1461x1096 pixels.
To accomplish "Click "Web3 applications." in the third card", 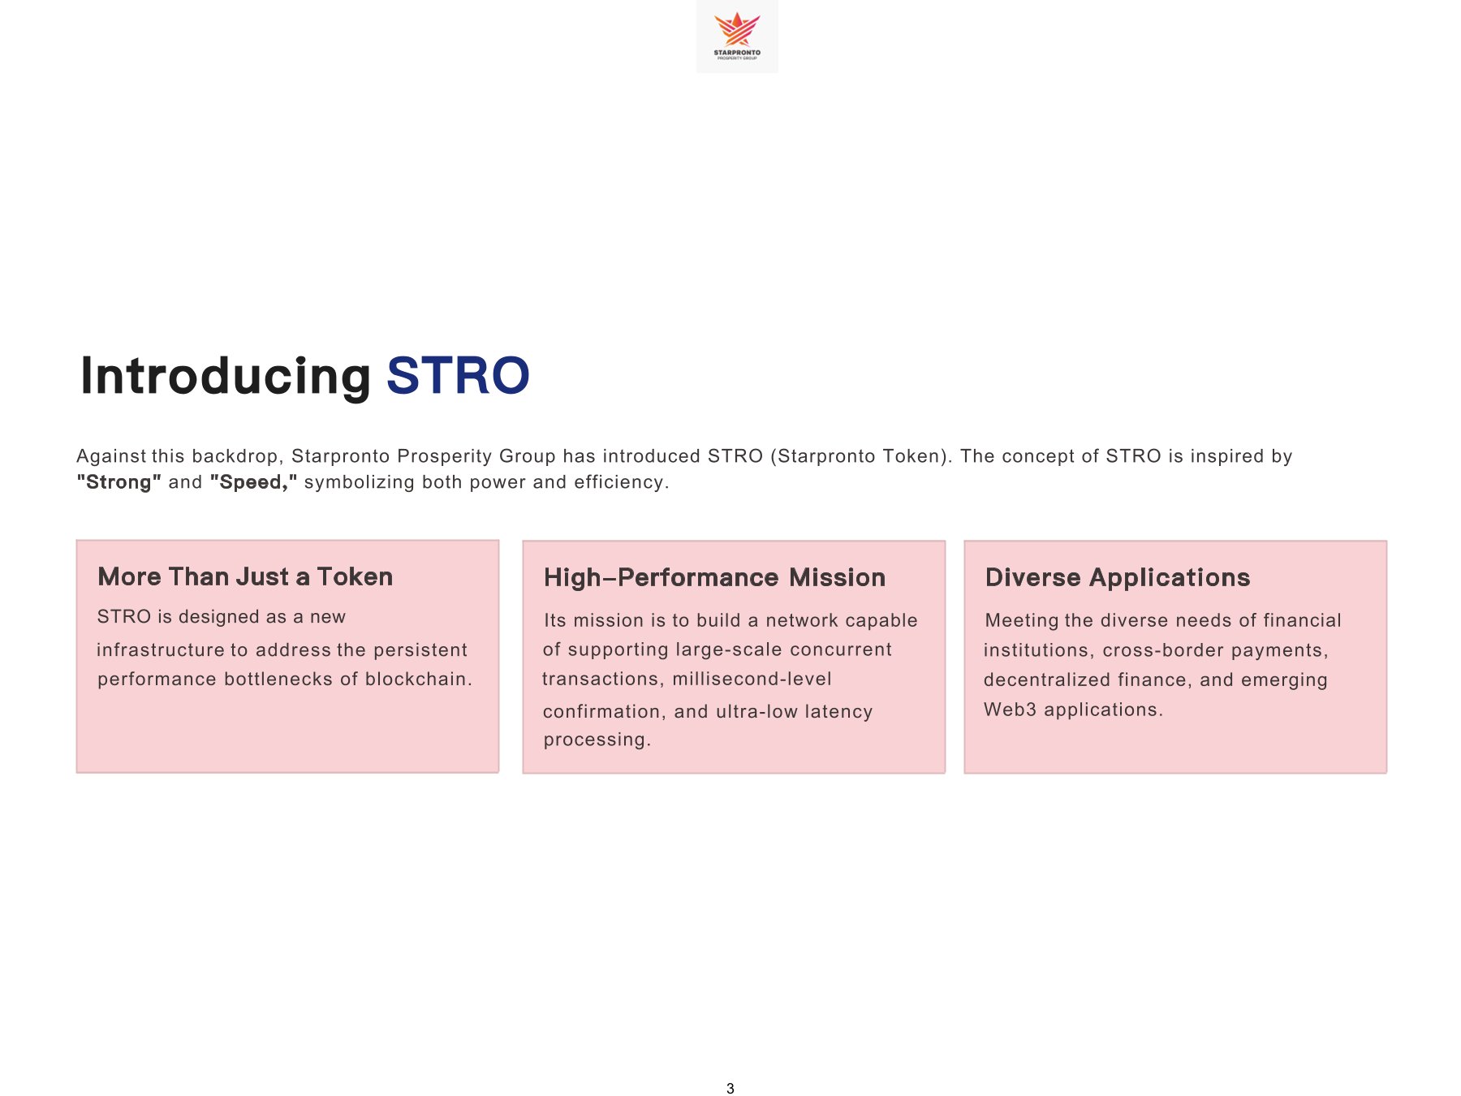I will click(x=1073, y=710).
